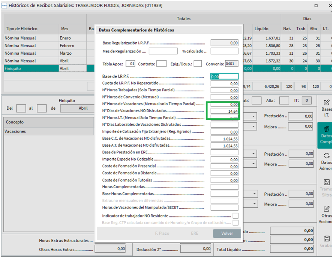
Task: Click Horas Complementarias input field
Action: 225,187
